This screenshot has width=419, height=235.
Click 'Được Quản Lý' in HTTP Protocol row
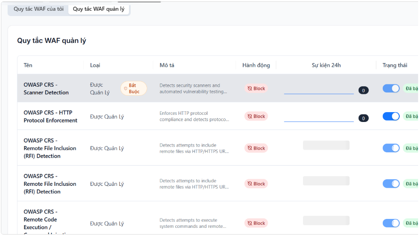107,117
